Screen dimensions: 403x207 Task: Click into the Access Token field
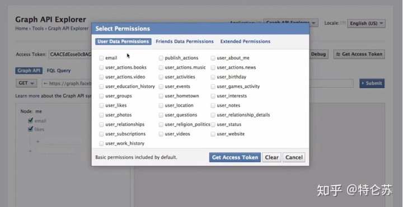coord(70,54)
